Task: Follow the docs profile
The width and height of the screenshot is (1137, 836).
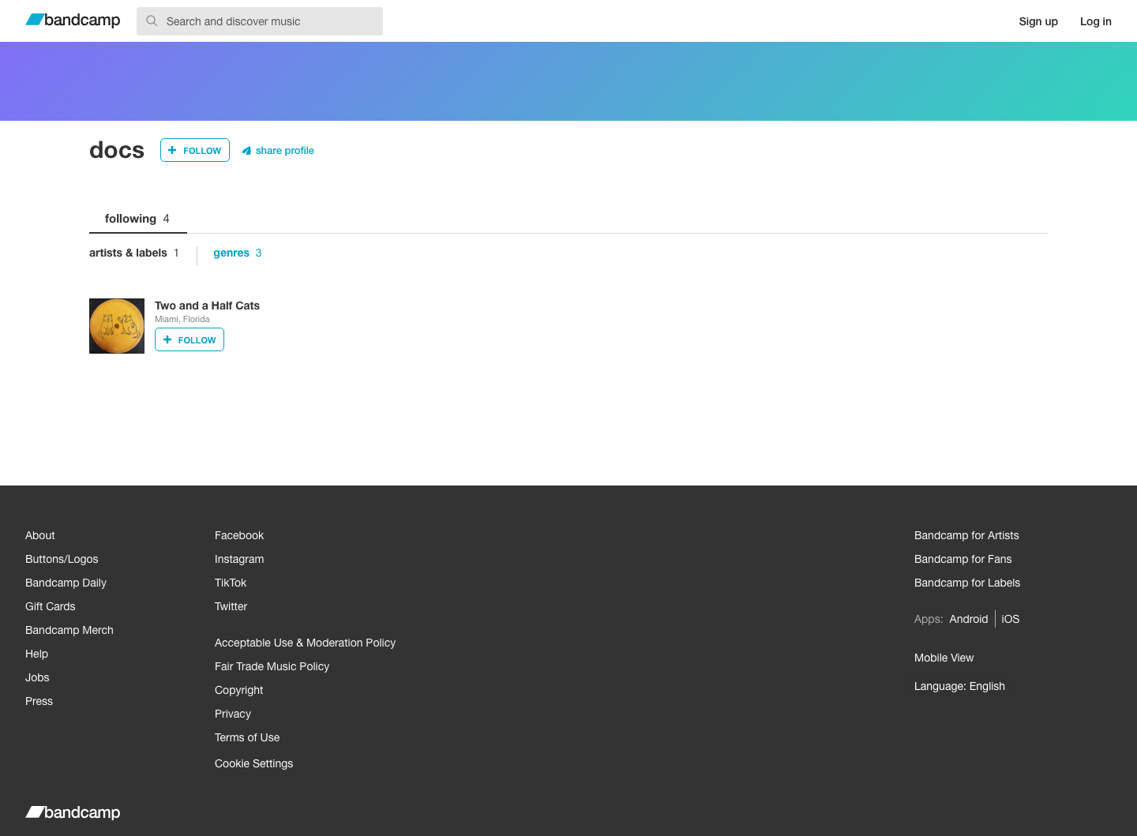Action: [195, 150]
